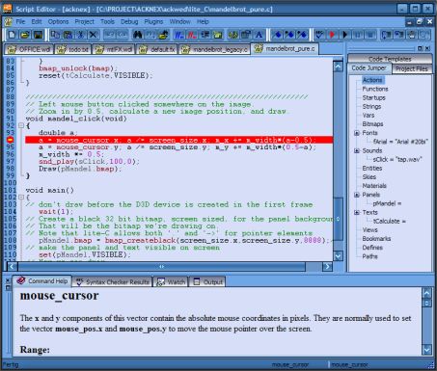Open the Debug menu
The width and height of the screenshot is (437, 371).
129,21
